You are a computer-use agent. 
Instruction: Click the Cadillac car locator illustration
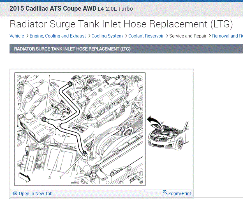pyautogui.click(x=168, y=133)
